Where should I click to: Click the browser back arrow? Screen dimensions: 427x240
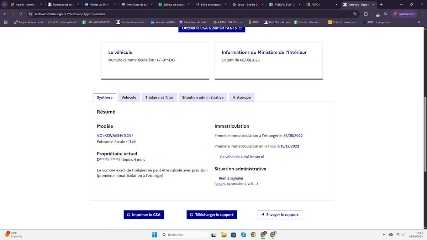(x=5, y=14)
